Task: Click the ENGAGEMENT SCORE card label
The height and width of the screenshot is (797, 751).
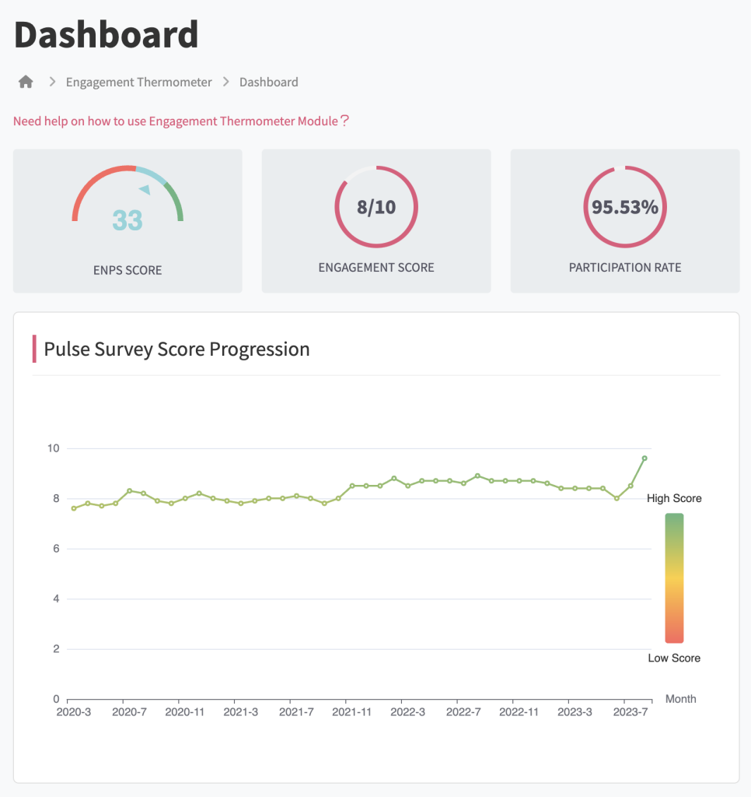Action: point(376,267)
